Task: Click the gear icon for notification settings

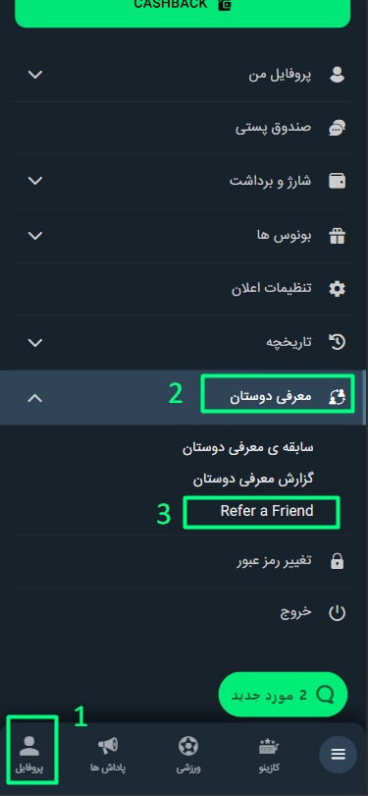Action: (337, 289)
